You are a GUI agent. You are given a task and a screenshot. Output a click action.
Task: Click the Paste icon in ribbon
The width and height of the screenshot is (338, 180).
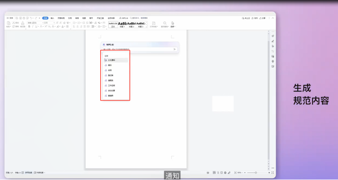coord(8,23)
